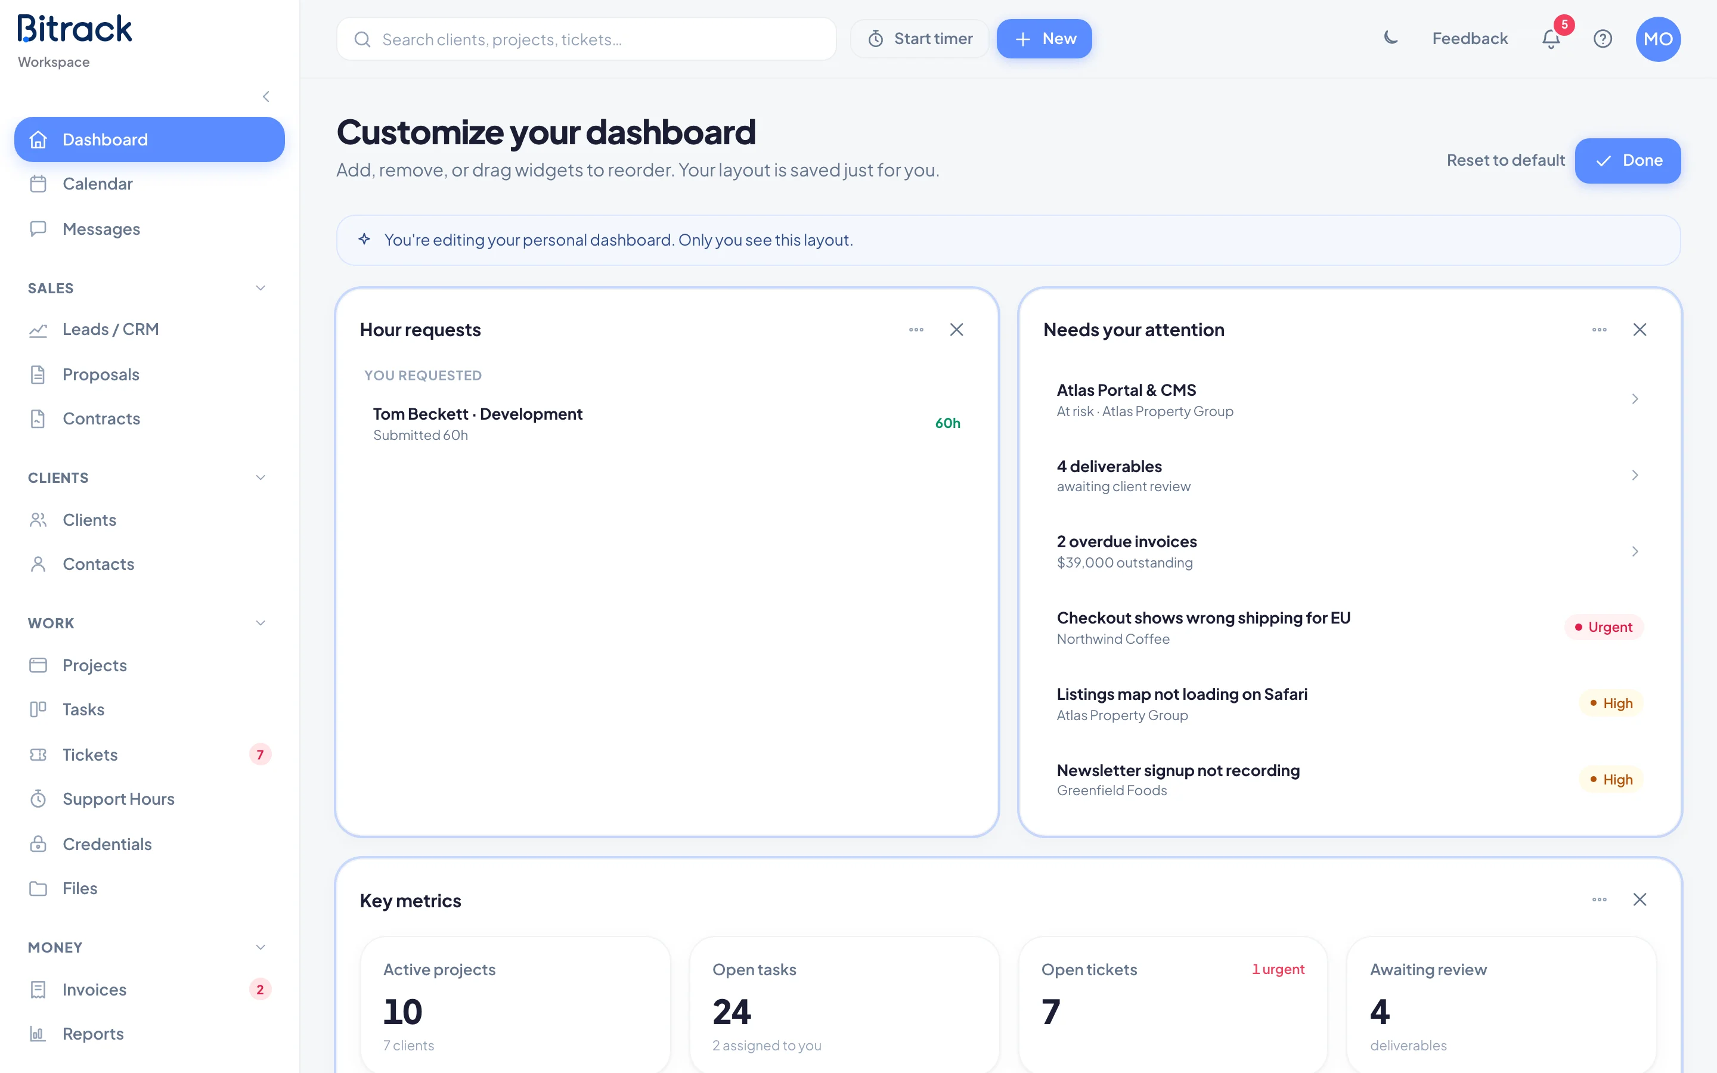This screenshot has width=1717, height=1073.
Task: Open Calendar from the sidebar
Action: [150, 184]
